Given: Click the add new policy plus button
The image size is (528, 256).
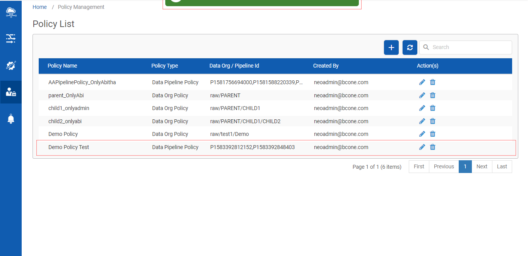Looking at the screenshot, I should (x=391, y=47).
